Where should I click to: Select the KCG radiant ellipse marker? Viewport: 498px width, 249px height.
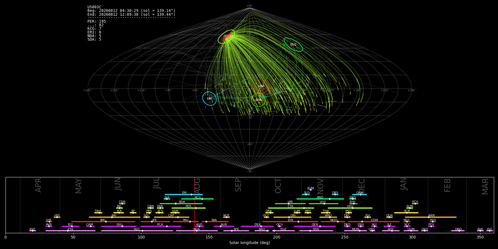pos(293,45)
